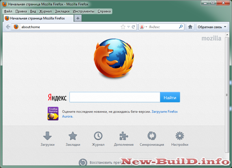
Task: Open the Справка menu
Action: click(x=104, y=11)
